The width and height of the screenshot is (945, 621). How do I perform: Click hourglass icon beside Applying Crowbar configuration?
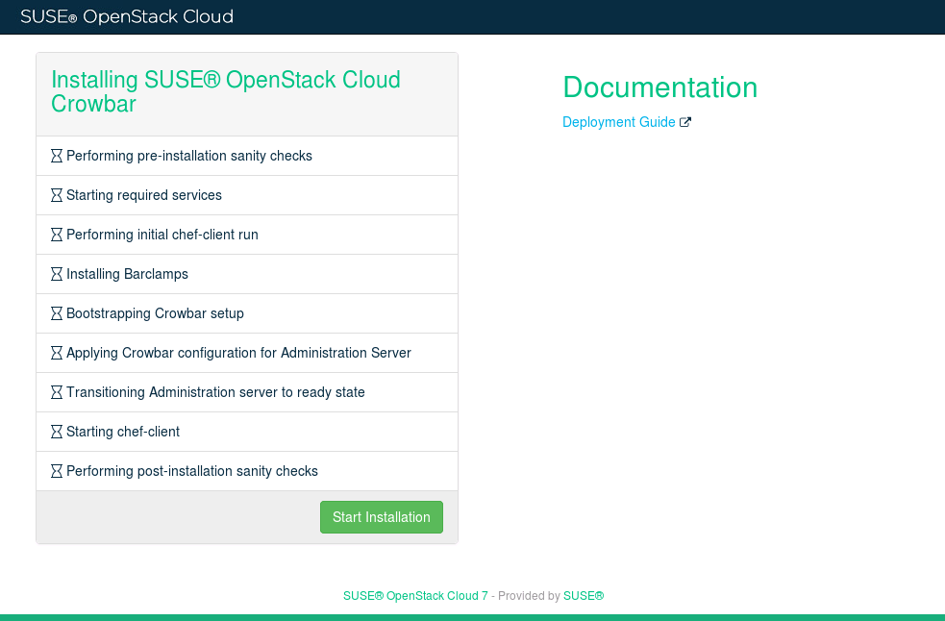point(57,353)
